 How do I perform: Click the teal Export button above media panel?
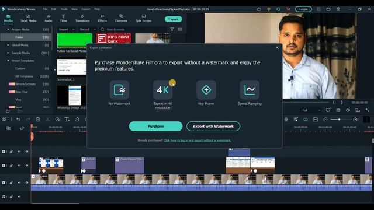pyautogui.click(x=174, y=19)
